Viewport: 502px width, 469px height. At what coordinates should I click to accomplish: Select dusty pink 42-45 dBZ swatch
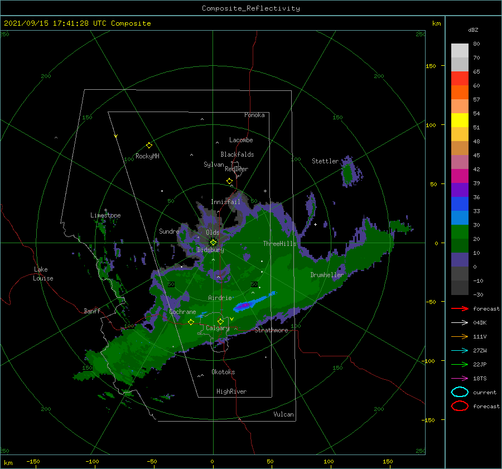point(460,162)
